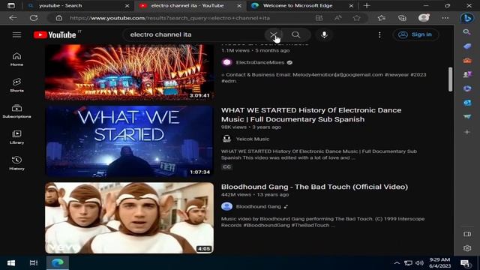Start voice search with microphone
Screen dimensions: 480x270
324,34
